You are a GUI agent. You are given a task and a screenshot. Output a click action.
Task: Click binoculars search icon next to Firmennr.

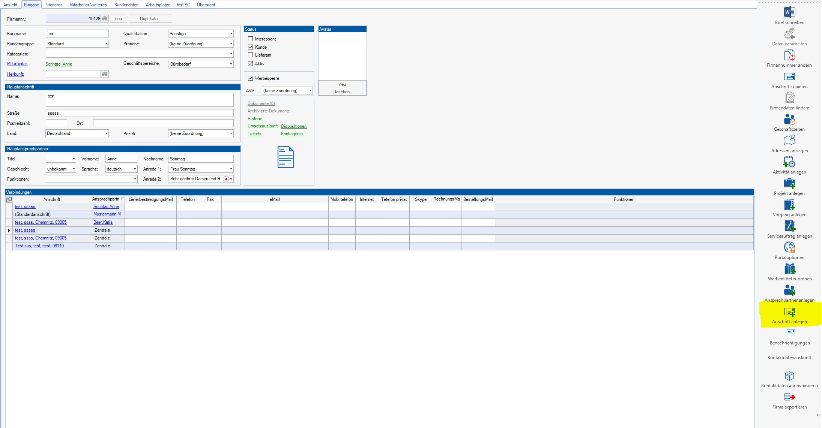pyautogui.click(x=105, y=19)
